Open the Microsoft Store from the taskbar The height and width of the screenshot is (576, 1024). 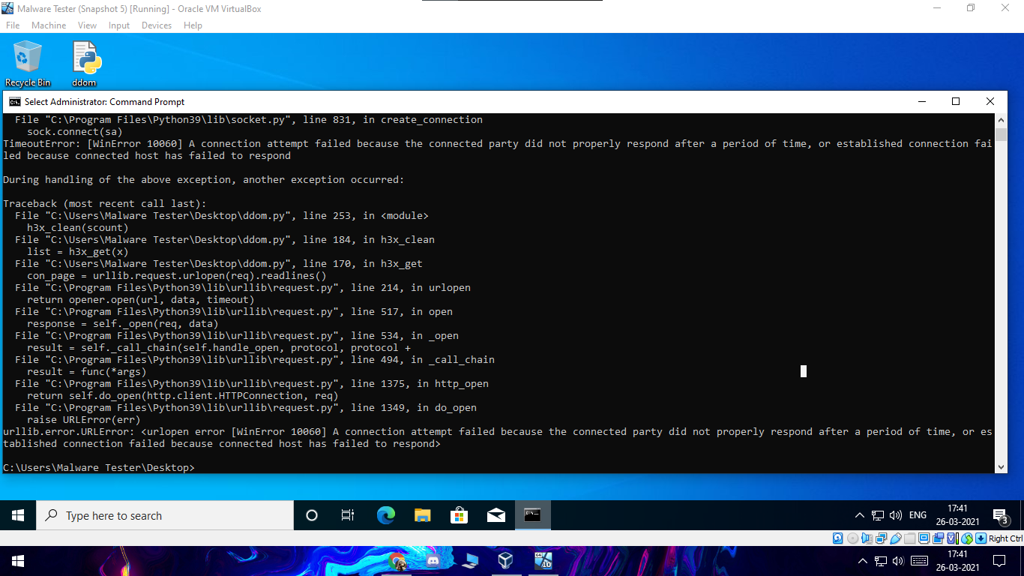(459, 515)
